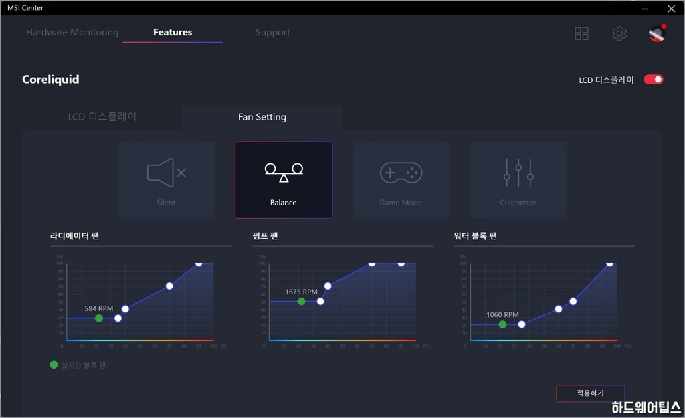685x418 pixels.
Task: Select radiator fan curve point at 40°C
Action: coord(125,309)
